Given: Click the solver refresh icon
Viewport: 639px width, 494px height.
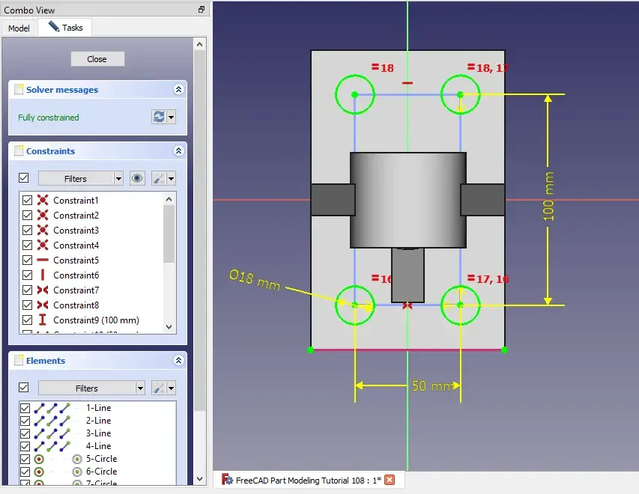Looking at the screenshot, I should (159, 117).
